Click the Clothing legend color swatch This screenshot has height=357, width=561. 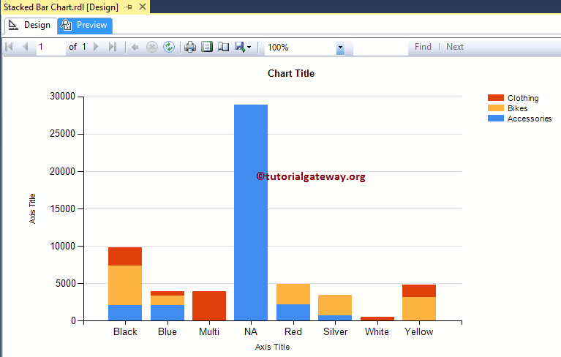(x=495, y=97)
